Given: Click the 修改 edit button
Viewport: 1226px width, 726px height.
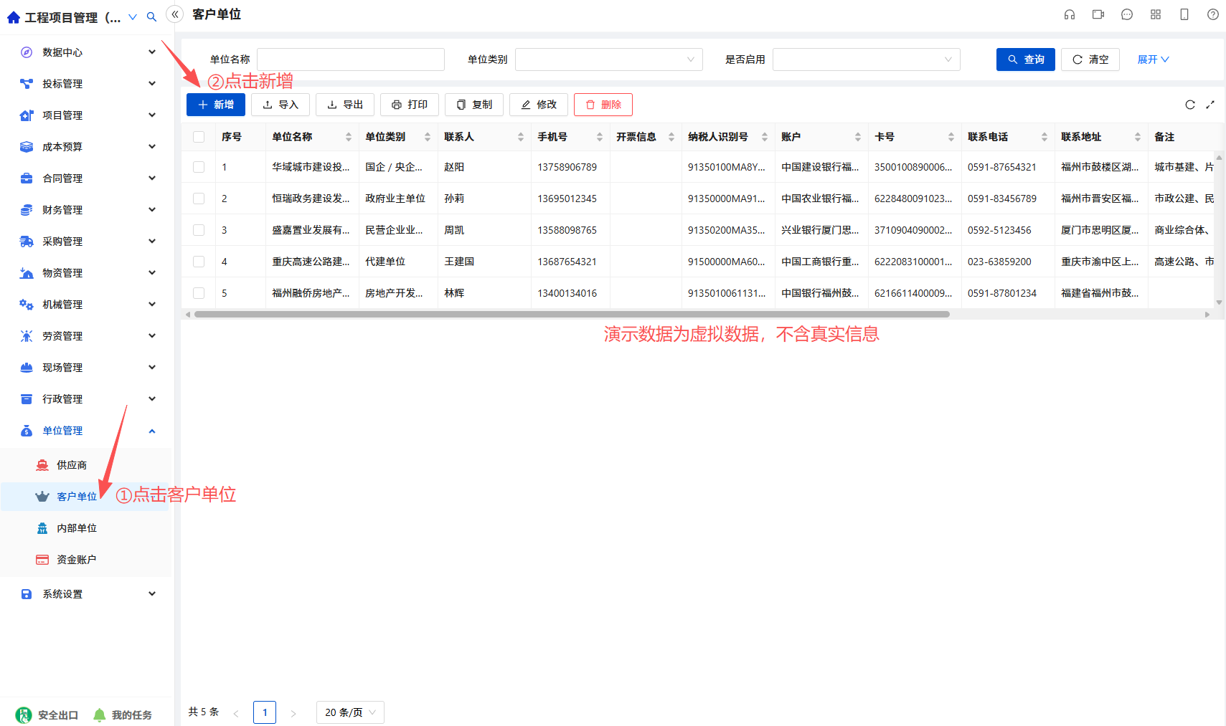Looking at the screenshot, I should point(539,105).
